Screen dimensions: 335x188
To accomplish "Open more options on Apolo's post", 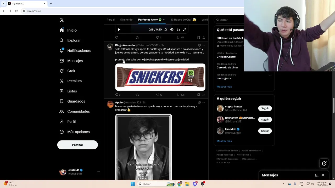I will [x=204, y=103].
